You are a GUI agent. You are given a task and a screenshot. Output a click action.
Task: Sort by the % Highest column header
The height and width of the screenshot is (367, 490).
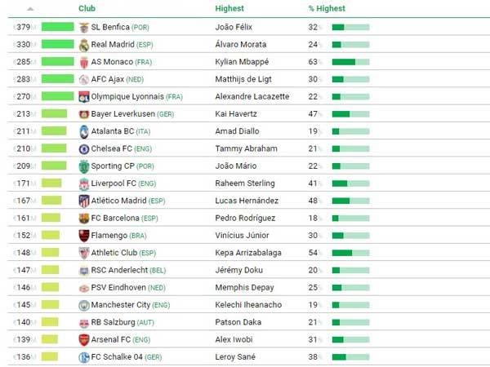pos(327,9)
